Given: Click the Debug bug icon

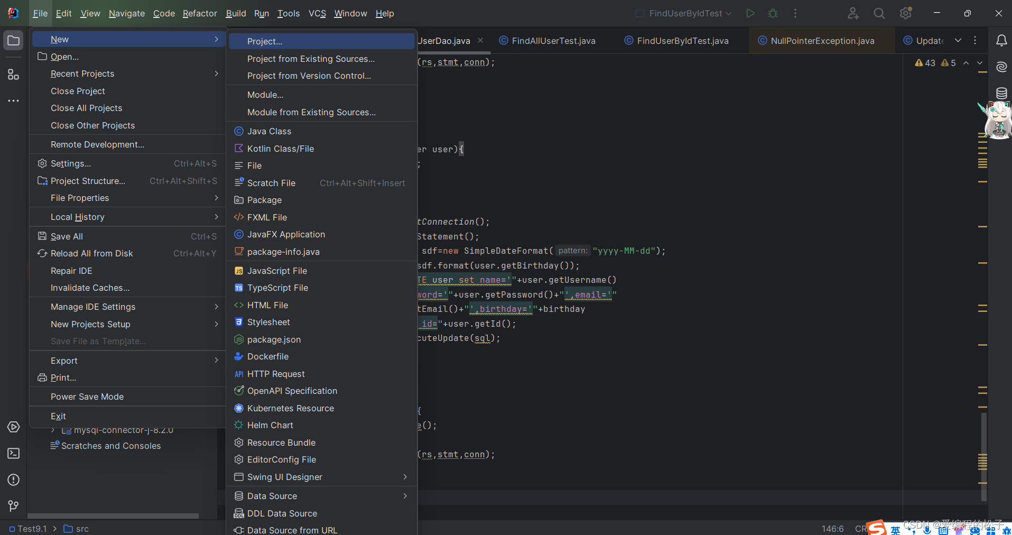Looking at the screenshot, I should point(773,13).
